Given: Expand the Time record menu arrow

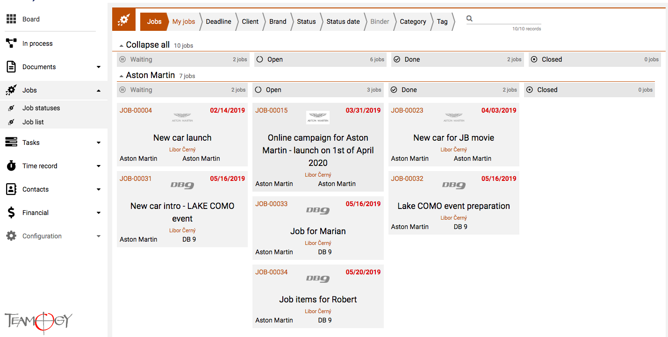Looking at the screenshot, I should [x=99, y=166].
